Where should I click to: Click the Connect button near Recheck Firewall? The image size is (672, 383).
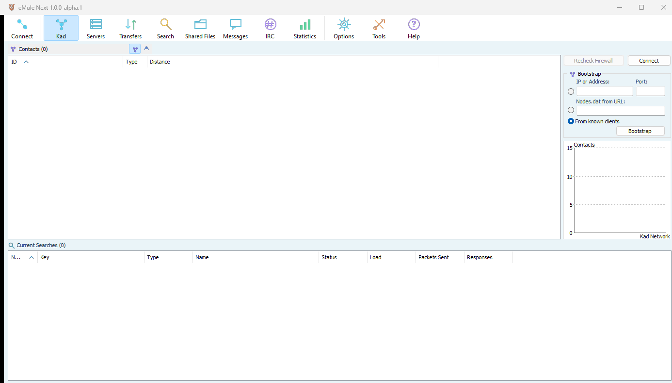(649, 61)
